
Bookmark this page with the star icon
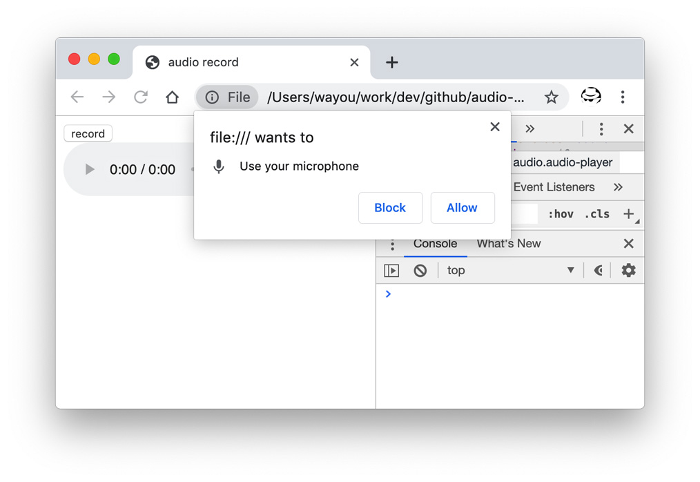click(x=552, y=97)
